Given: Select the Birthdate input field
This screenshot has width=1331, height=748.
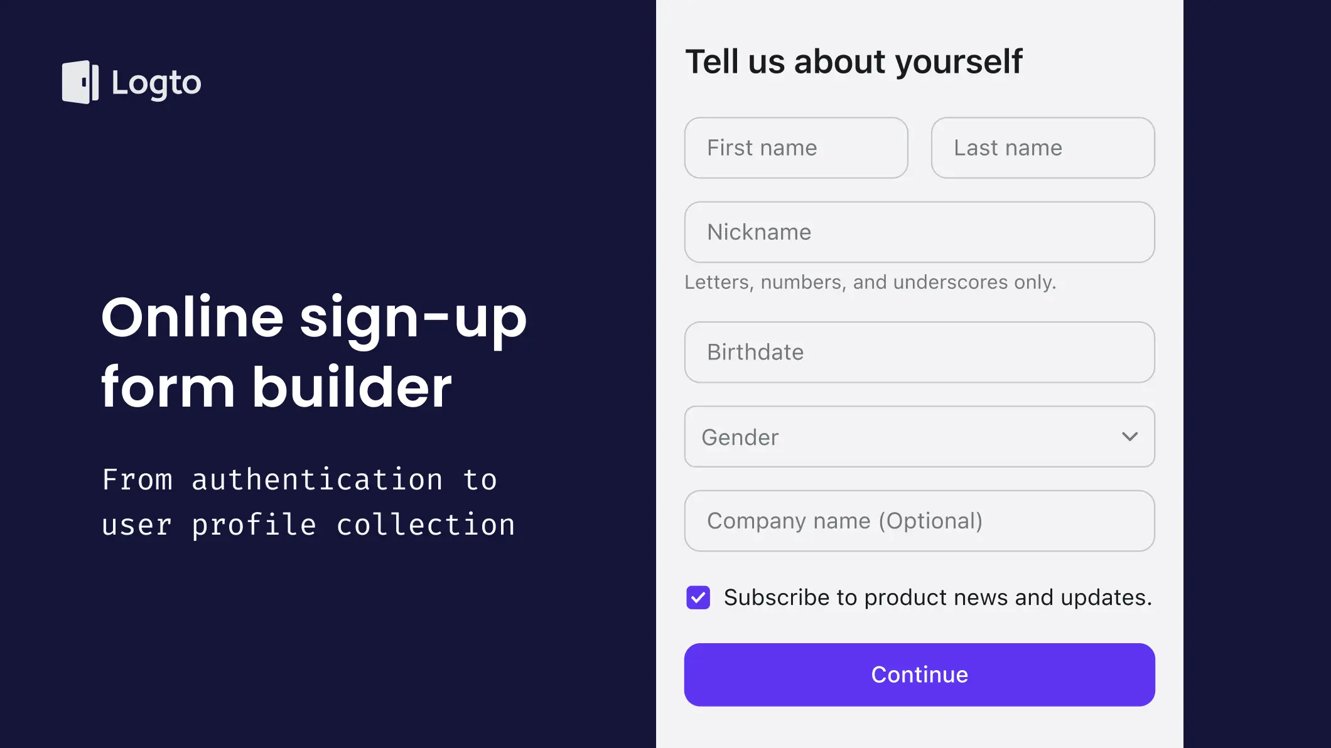Looking at the screenshot, I should pos(920,353).
